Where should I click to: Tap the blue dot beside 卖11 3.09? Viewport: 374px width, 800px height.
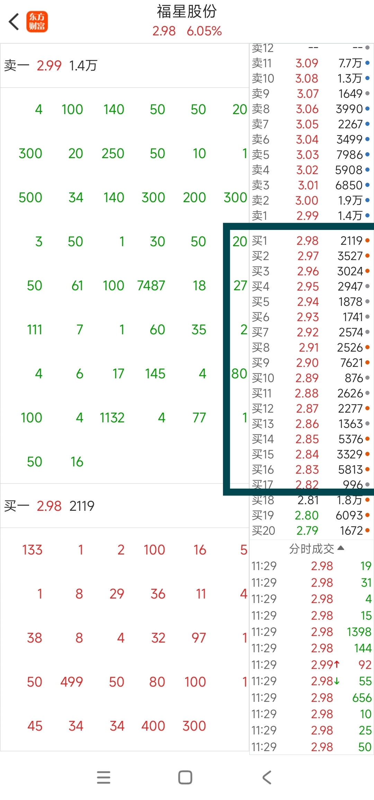click(x=367, y=63)
